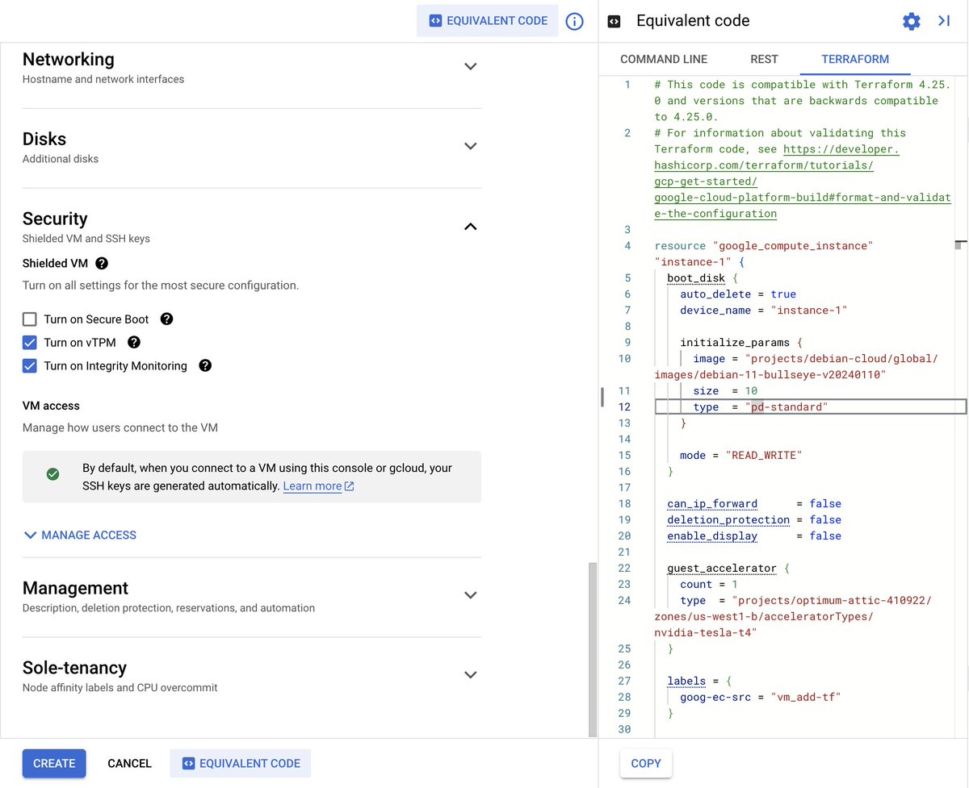Click the code icon beside Equivalent code title
This screenshot has width=969, height=788.
pos(614,22)
